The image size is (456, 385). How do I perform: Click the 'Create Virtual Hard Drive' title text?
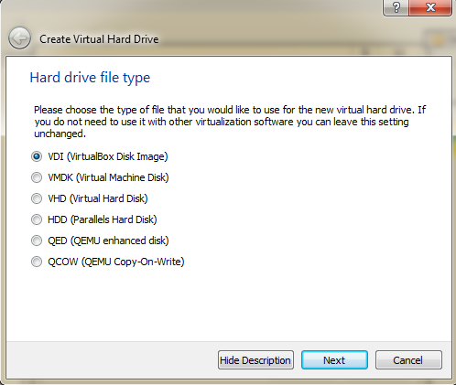point(99,39)
